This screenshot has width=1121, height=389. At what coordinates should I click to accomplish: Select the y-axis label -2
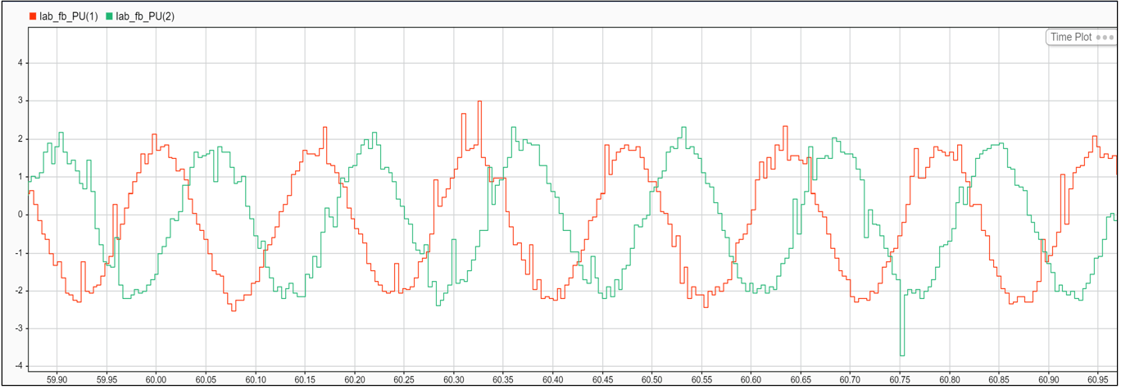(x=19, y=291)
